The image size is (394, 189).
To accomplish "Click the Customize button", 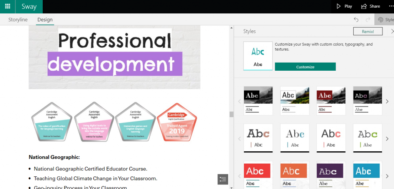I will 305,67.
